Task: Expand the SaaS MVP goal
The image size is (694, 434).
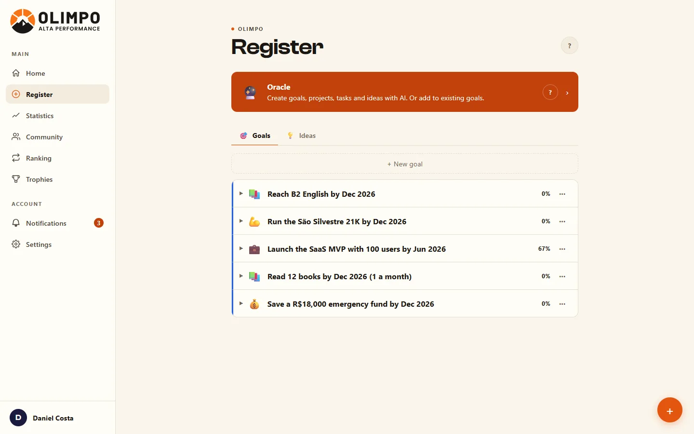Action: [241, 248]
